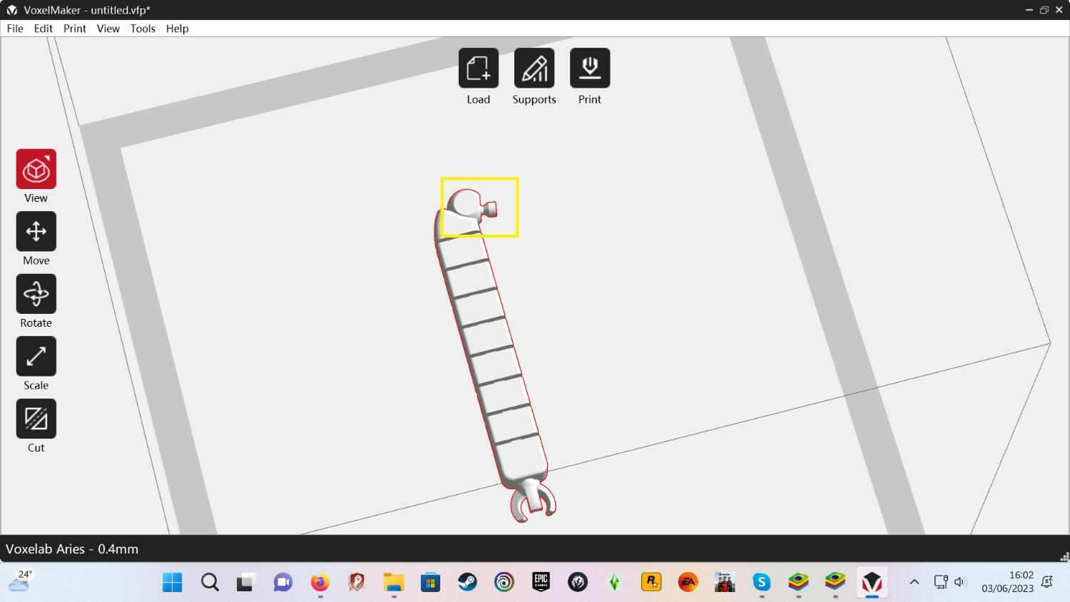Open the notification center icon
Screen dimensions: 1070x602
coord(1047,582)
